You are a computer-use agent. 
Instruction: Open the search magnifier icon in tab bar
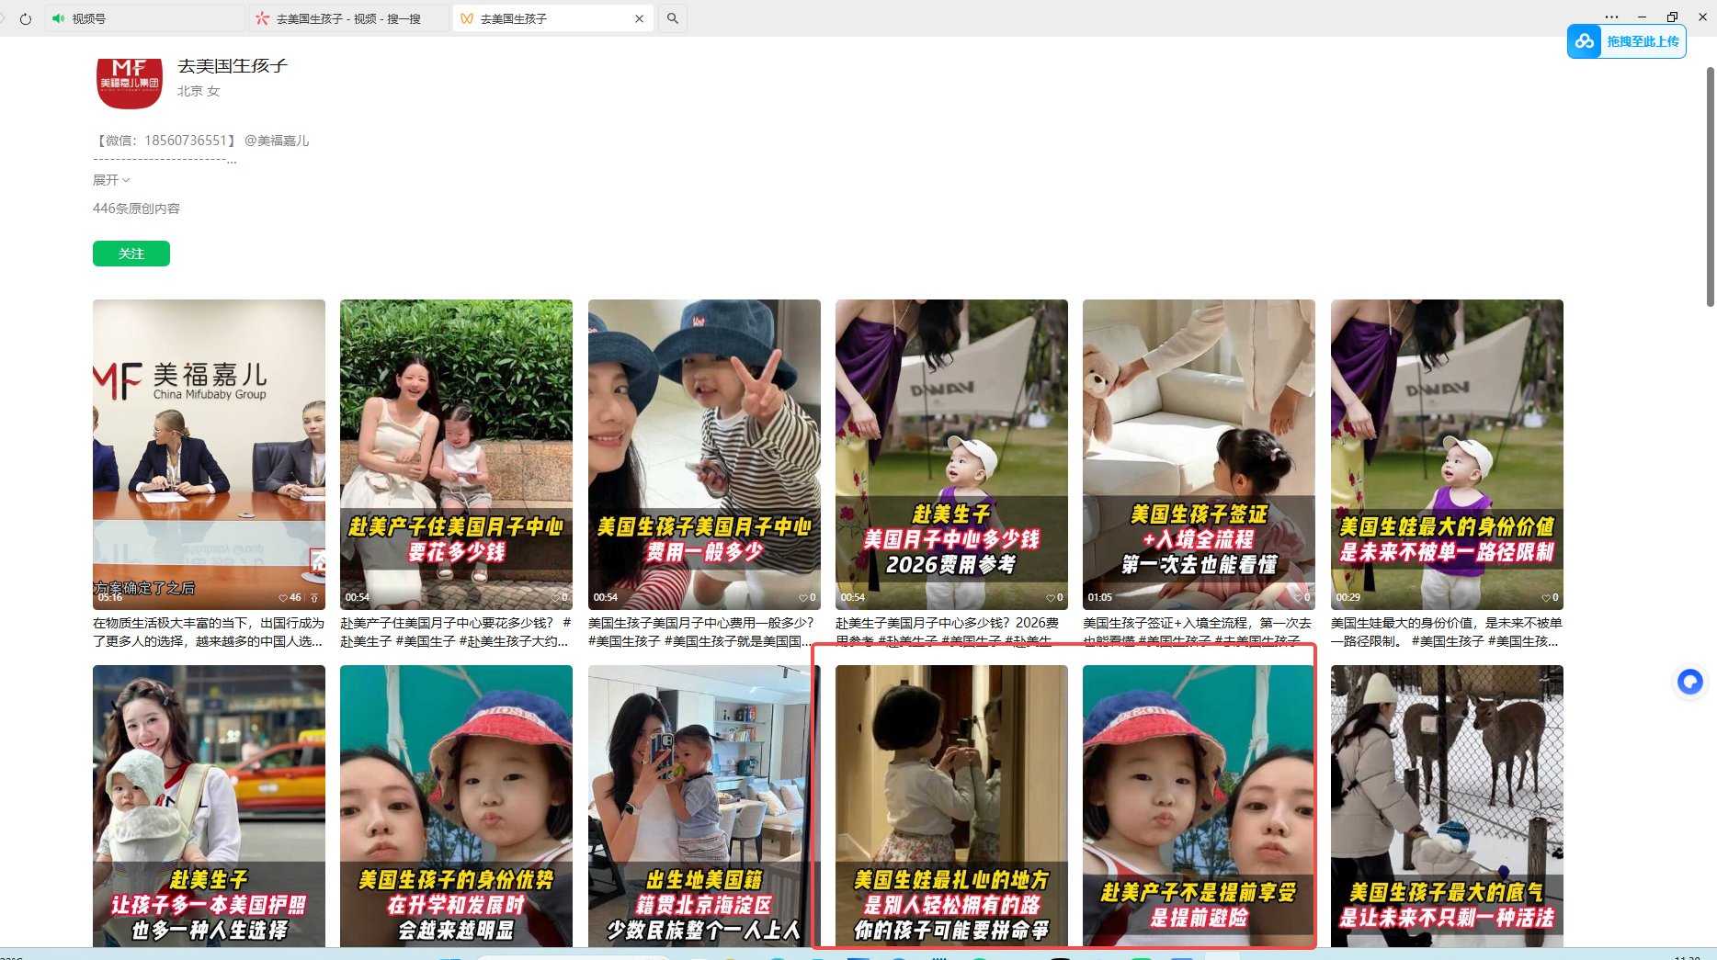[x=673, y=18]
